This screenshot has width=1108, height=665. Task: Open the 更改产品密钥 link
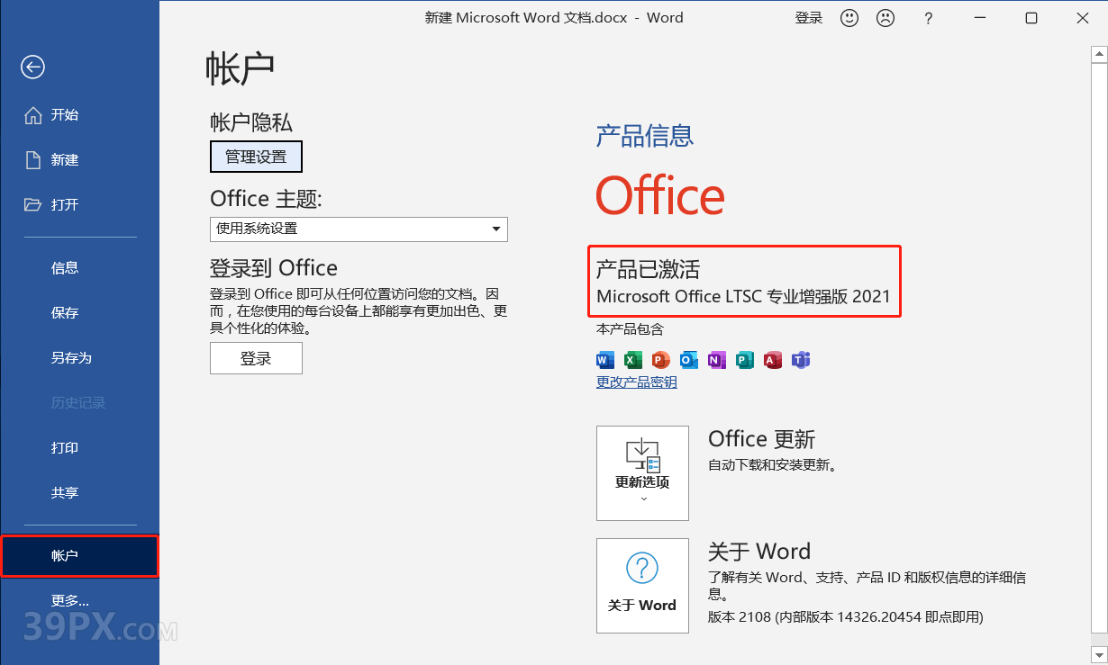coord(636,382)
